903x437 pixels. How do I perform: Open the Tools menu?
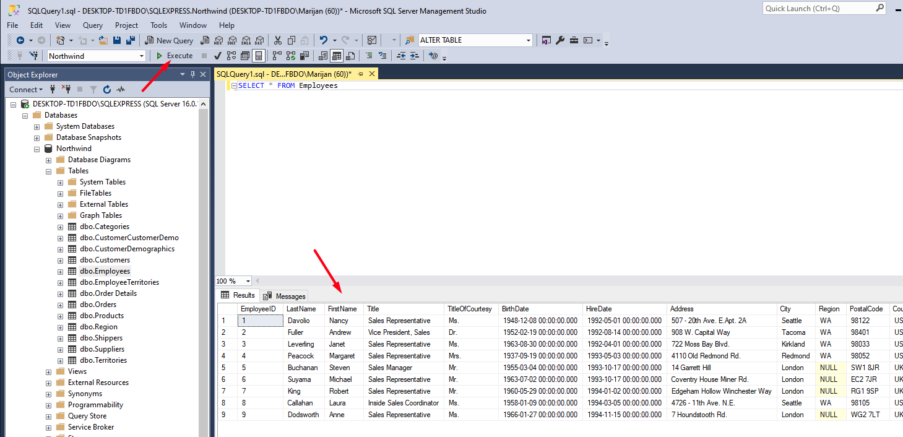point(158,25)
